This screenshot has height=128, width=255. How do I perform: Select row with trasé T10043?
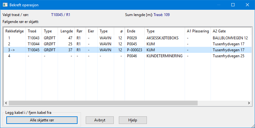(x=127, y=38)
